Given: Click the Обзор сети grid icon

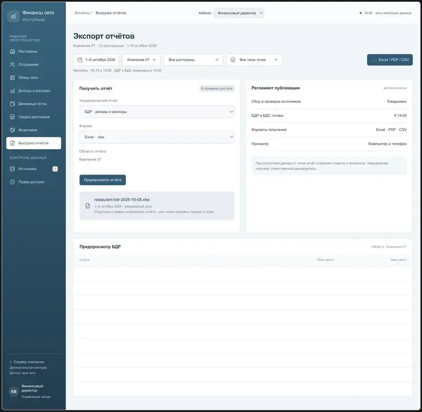Looking at the screenshot, I should 13,78.
